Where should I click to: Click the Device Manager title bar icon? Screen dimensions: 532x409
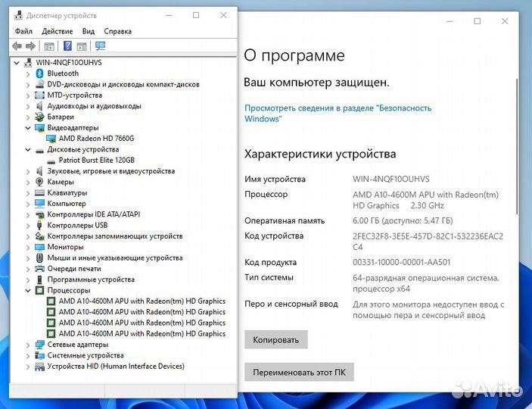point(19,15)
